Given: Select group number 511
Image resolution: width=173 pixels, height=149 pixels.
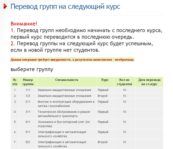Looking at the screenshot, I should [x=28, y=132].
